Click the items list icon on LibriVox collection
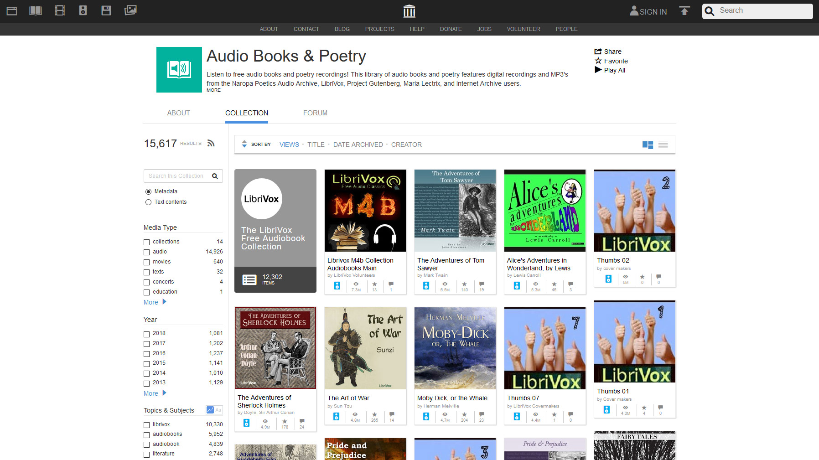The width and height of the screenshot is (819, 460). click(249, 279)
